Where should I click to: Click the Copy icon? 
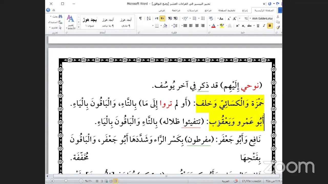[278, 22]
